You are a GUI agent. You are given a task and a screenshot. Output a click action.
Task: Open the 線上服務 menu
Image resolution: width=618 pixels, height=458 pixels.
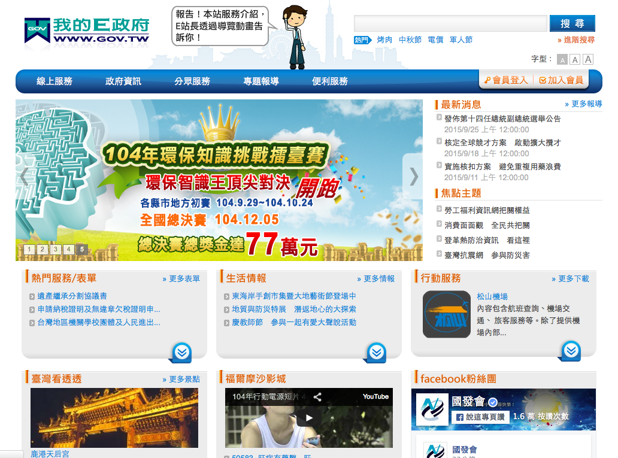[54, 81]
